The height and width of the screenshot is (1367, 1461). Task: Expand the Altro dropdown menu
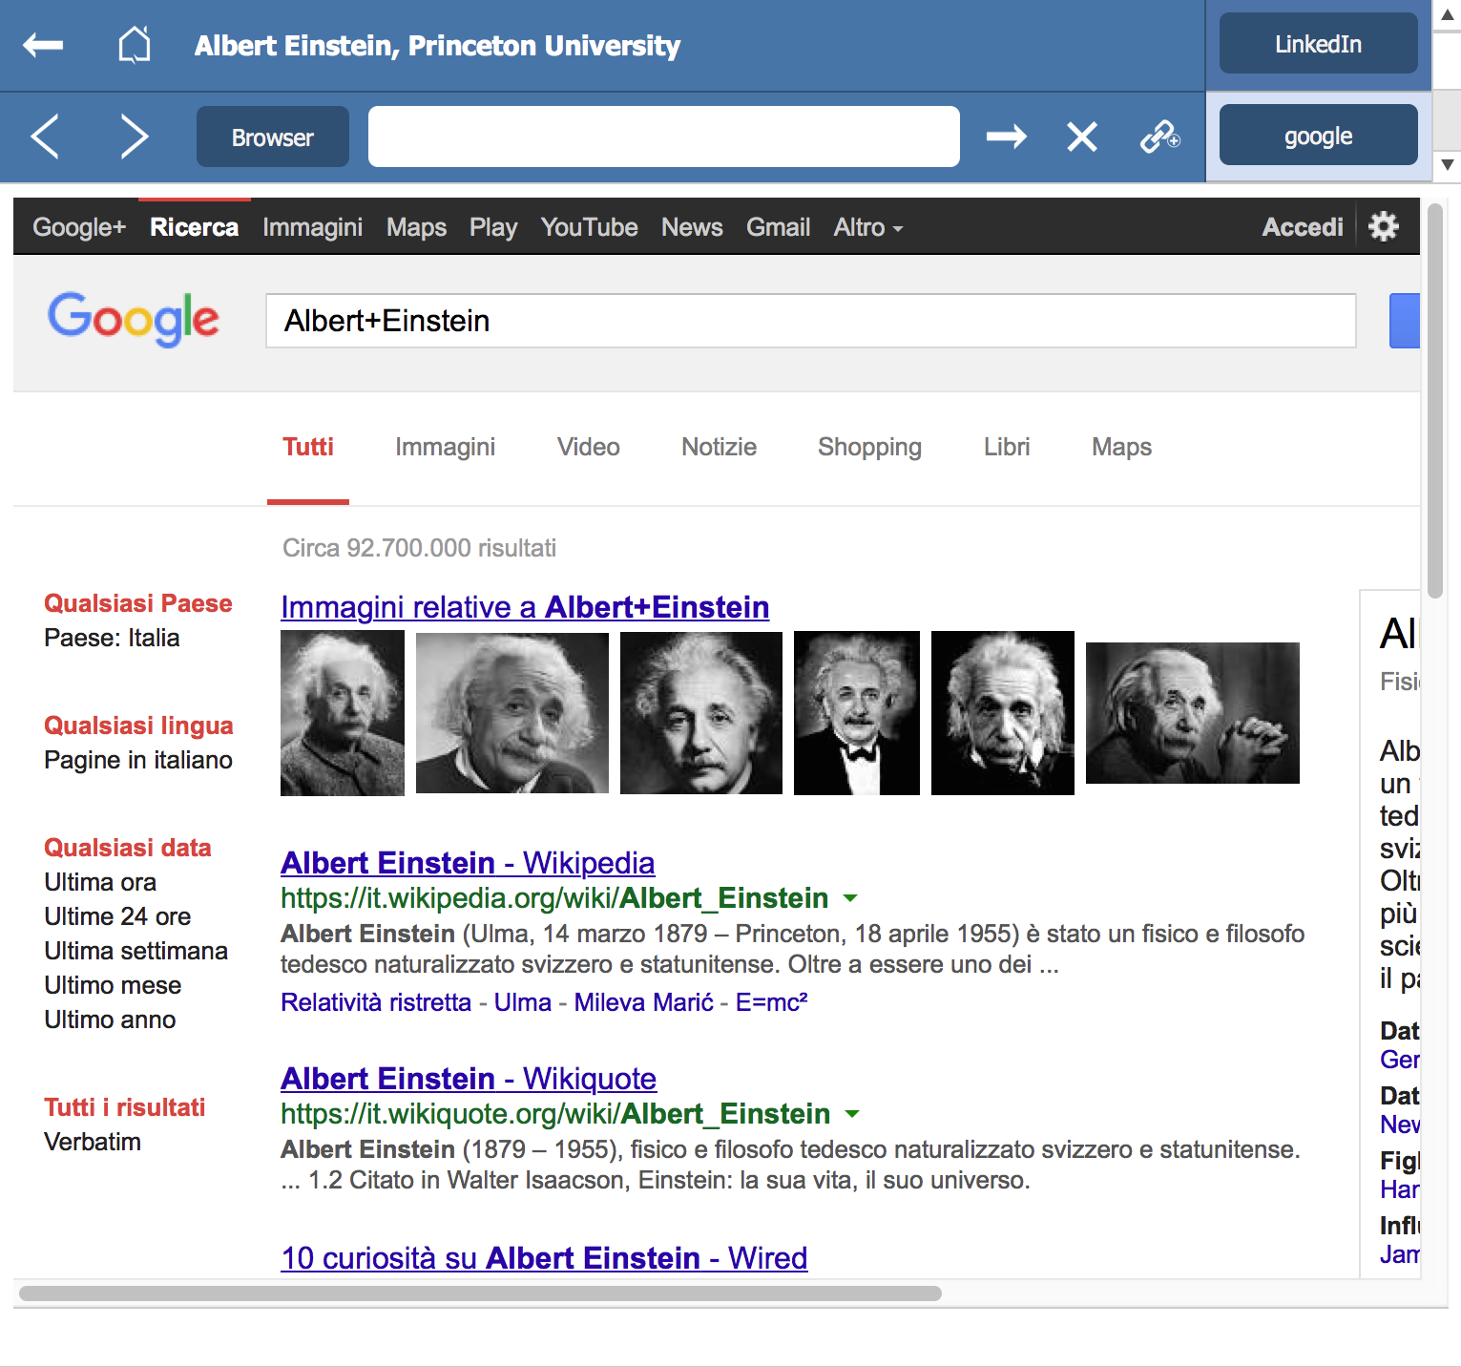point(868,227)
